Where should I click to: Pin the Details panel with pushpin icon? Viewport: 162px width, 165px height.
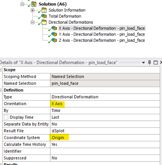click(x=149, y=62)
